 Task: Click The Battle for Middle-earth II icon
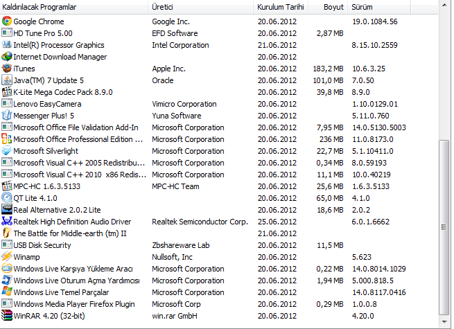click(x=7, y=233)
